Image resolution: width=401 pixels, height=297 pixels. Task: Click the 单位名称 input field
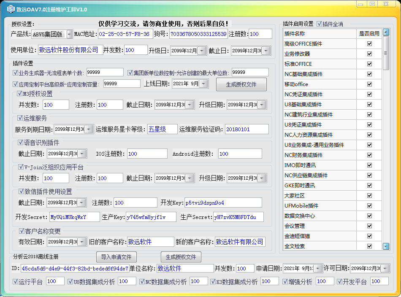tap(185, 268)
